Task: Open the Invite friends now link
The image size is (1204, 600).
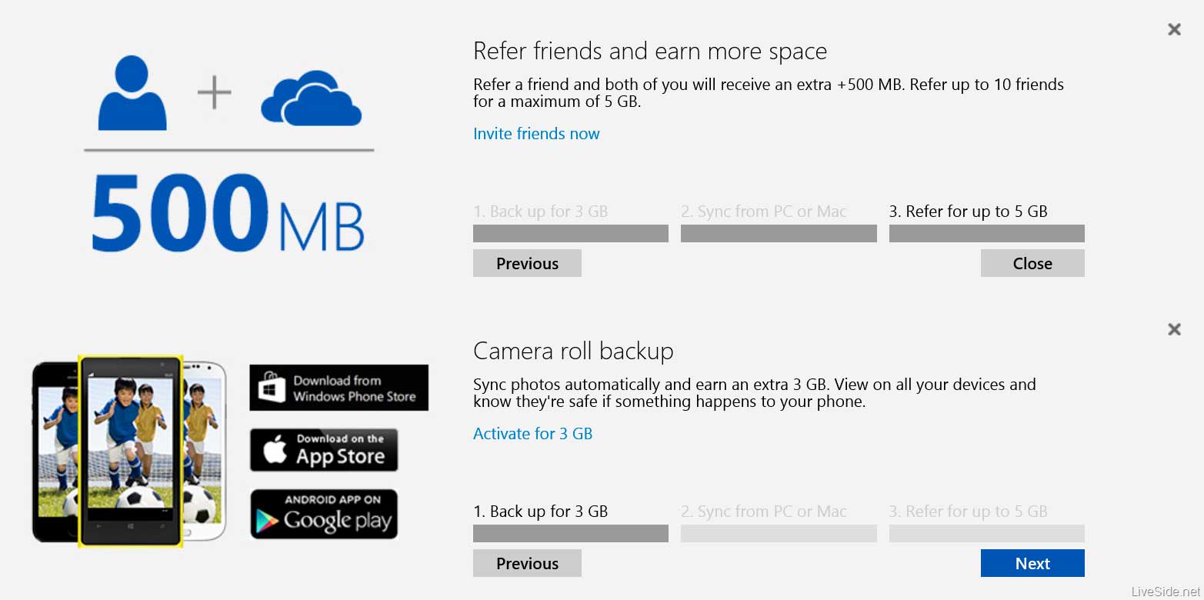Action: 536,134
